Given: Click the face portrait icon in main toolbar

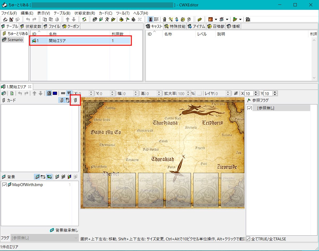Looking at the screenshot, I should point(211,19).
